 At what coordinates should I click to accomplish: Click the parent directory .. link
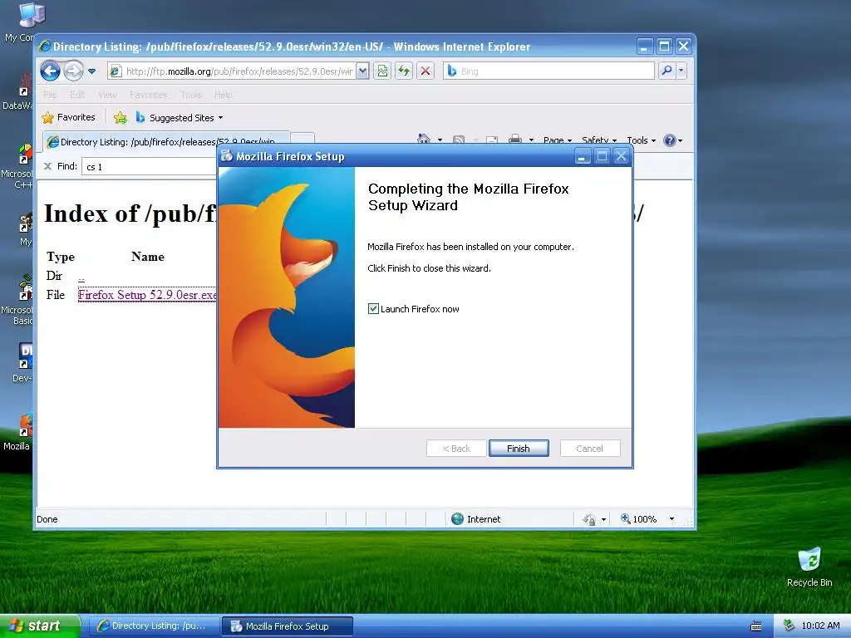coord(81,277)
